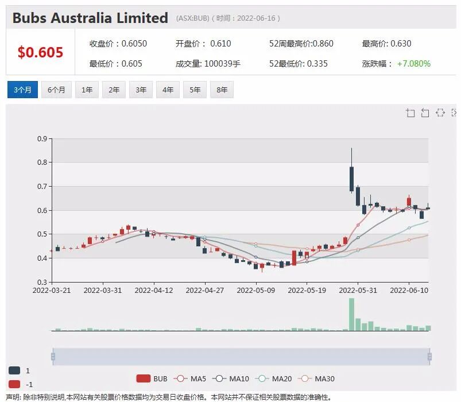Image resolution: width=461 pixels, height=402 pixels.
Task: Toggle the MA5 line in legend
Action: pyautogui.click(x=189, y=378)
